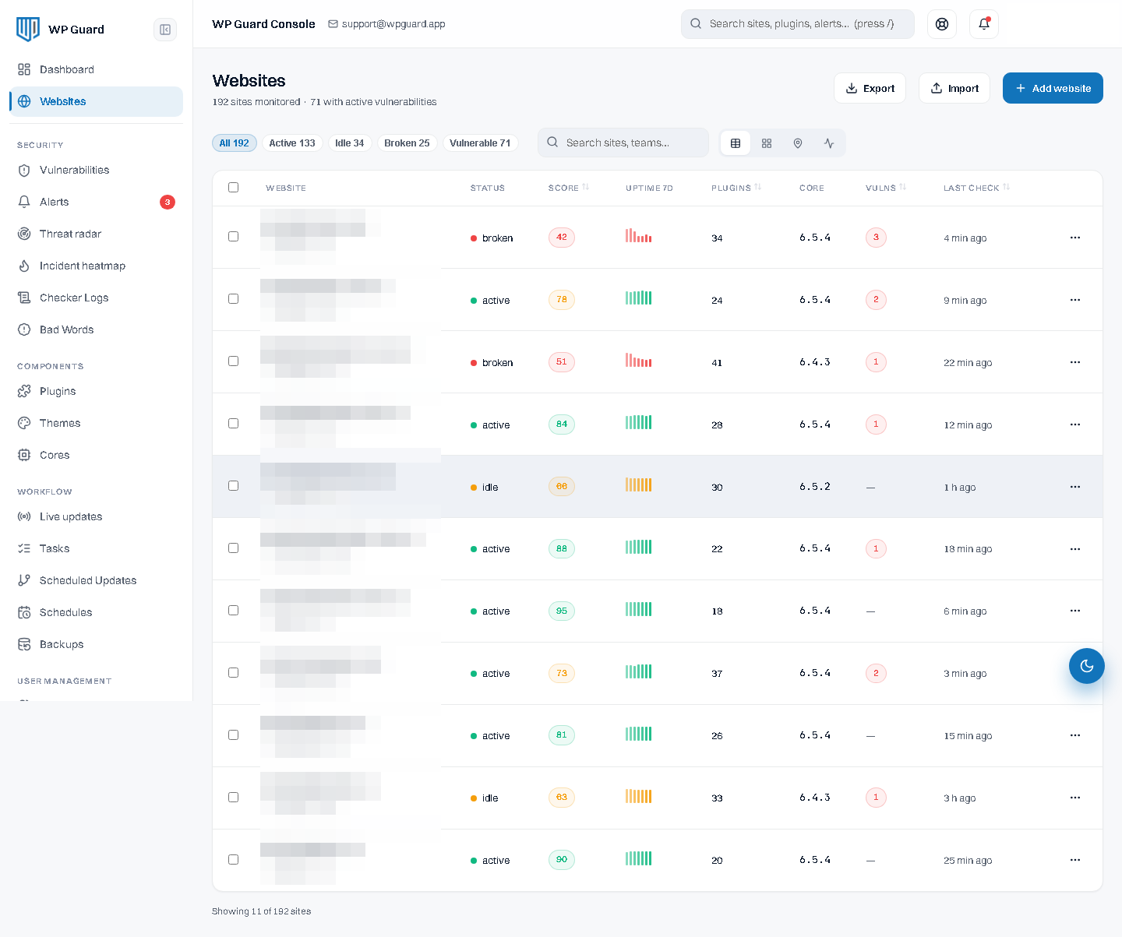1122x937 pixels.
Task: Collapse the sidebar with the panel icon
Action: (165, 30)
